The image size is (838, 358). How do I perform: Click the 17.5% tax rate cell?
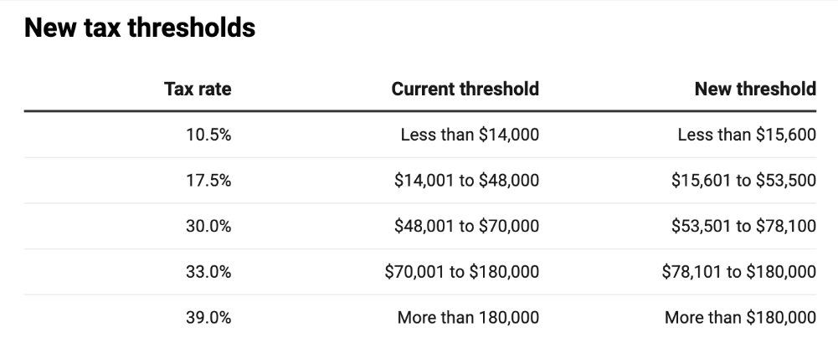point(208,181)
